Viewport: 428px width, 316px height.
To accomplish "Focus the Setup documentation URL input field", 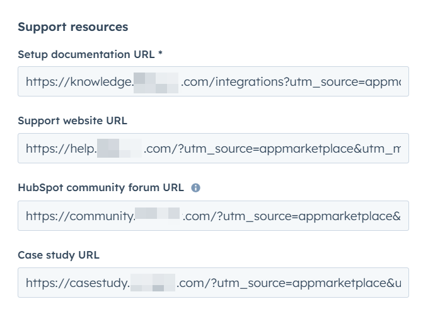I will point(213,81).
